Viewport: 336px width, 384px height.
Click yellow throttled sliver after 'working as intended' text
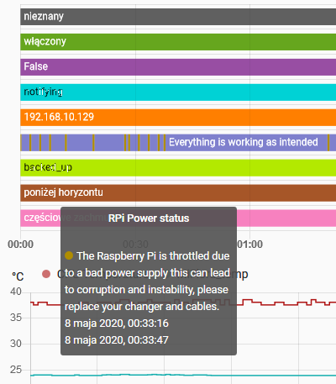[328, 143]
